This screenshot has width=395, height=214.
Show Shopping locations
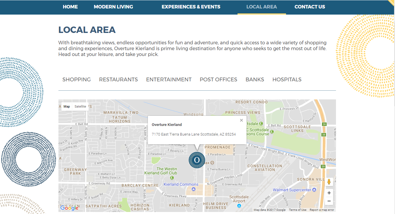[x=77, y=80]
